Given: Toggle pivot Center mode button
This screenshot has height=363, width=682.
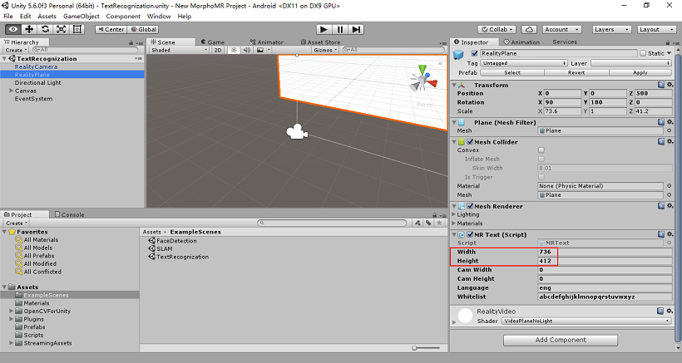Looking at the screenshot, I should point(111,29).
